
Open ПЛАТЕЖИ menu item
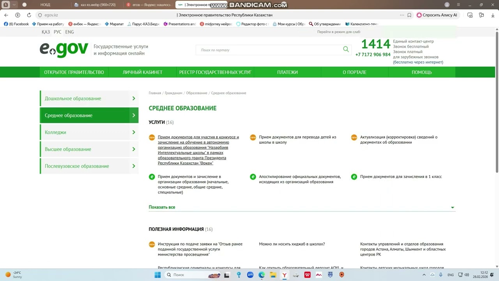(287, 72)
